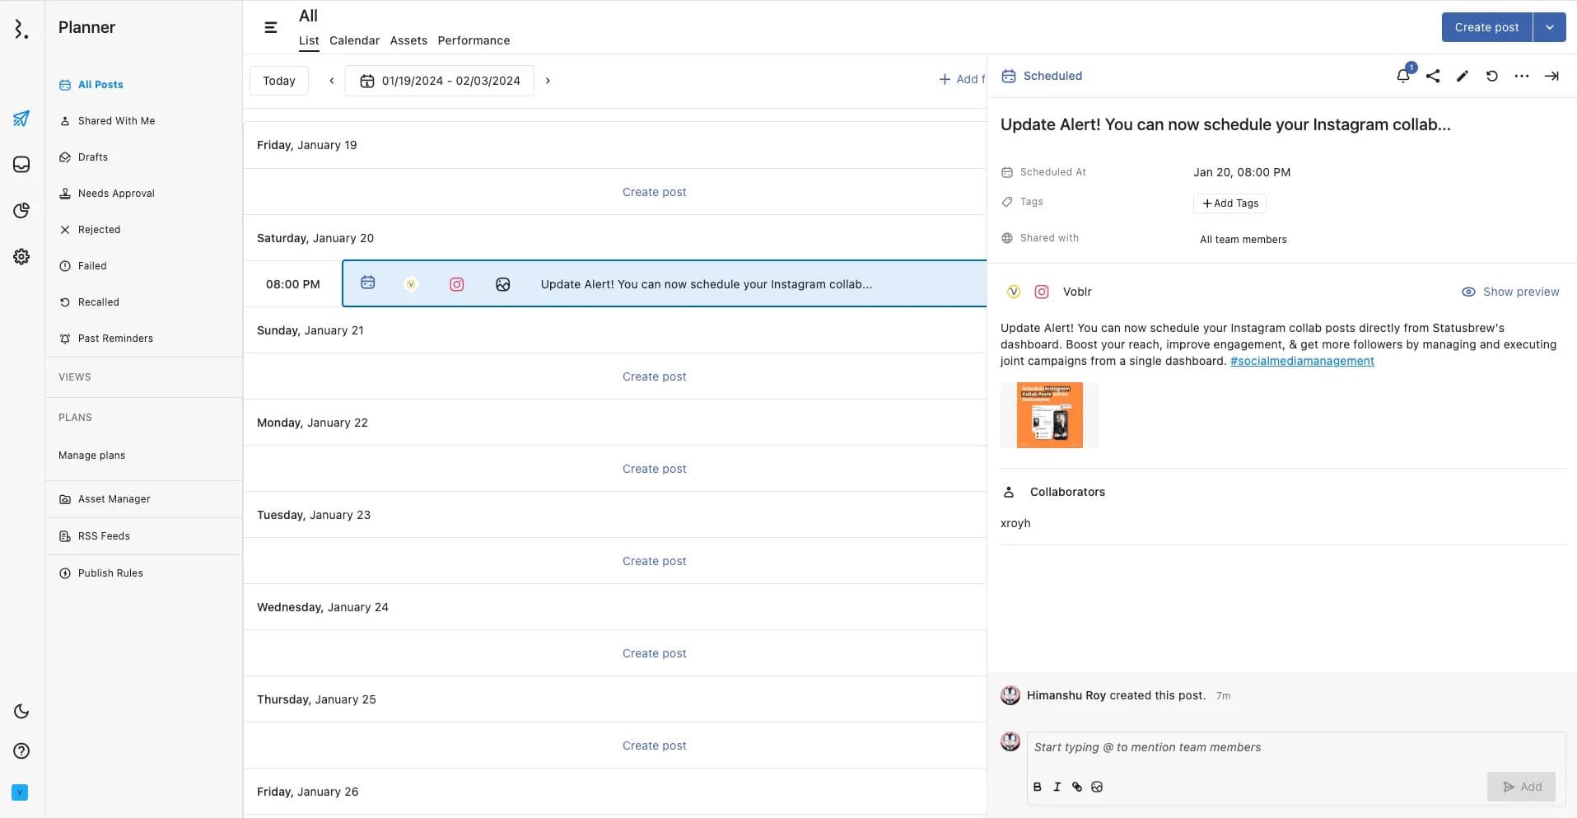Open the reports pie chart icon

[21, 211]
